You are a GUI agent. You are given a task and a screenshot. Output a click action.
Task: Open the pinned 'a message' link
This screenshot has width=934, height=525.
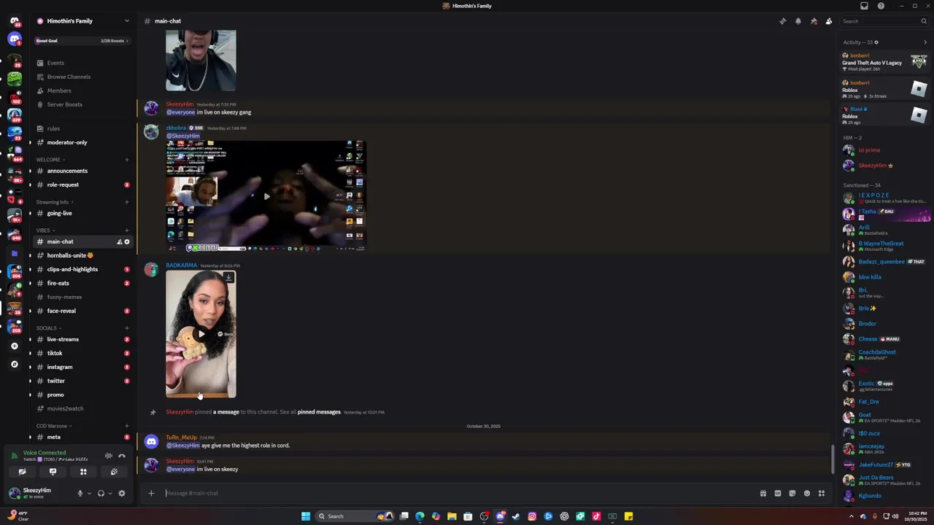click(225, 412)
